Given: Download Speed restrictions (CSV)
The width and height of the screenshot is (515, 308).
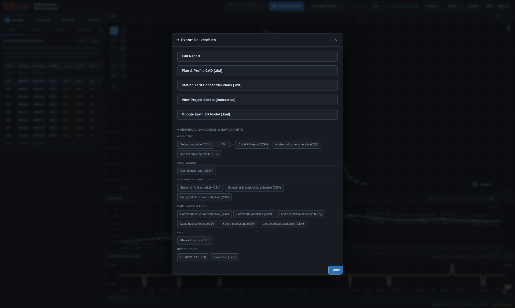Looking at the screenshot, I should pos(239,224).
